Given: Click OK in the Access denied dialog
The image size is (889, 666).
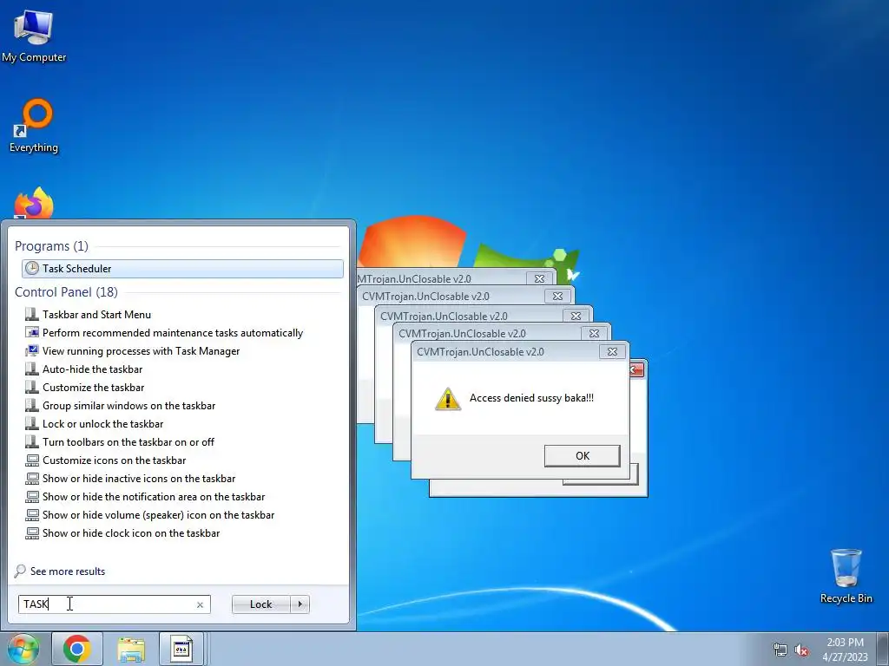Looking at the screenshot, I should coord(583,456).
